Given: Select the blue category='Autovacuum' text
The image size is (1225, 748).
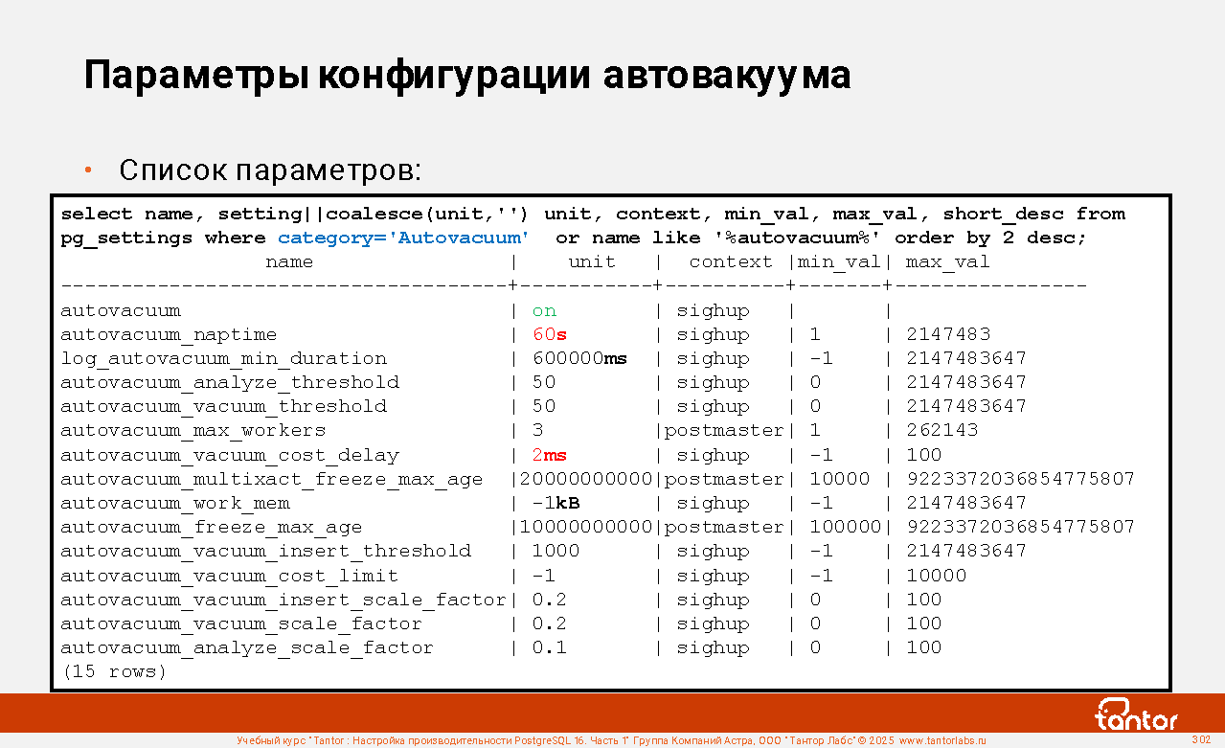Looking at the screenshot, I should (403, 238).
